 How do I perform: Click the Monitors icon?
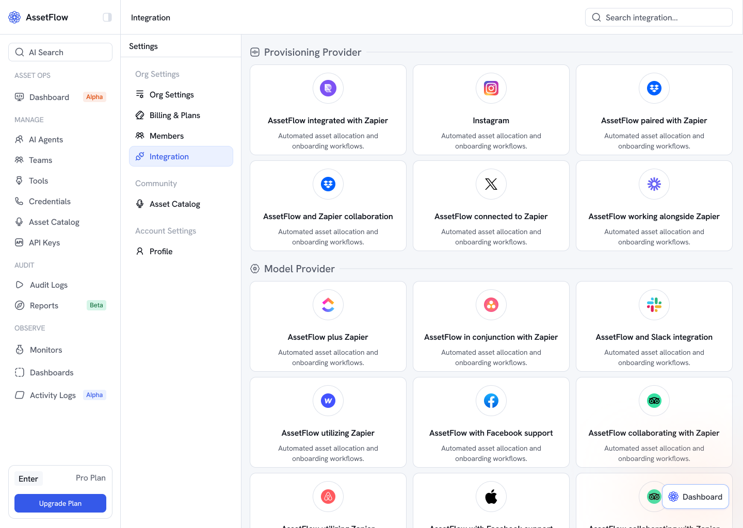20,350
